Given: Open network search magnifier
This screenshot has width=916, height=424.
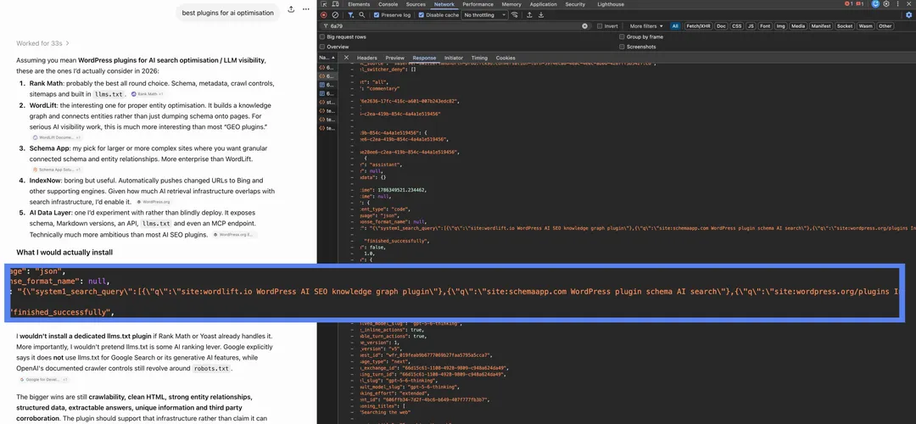Looking at the screenshot, I should [x=362, y=15].
